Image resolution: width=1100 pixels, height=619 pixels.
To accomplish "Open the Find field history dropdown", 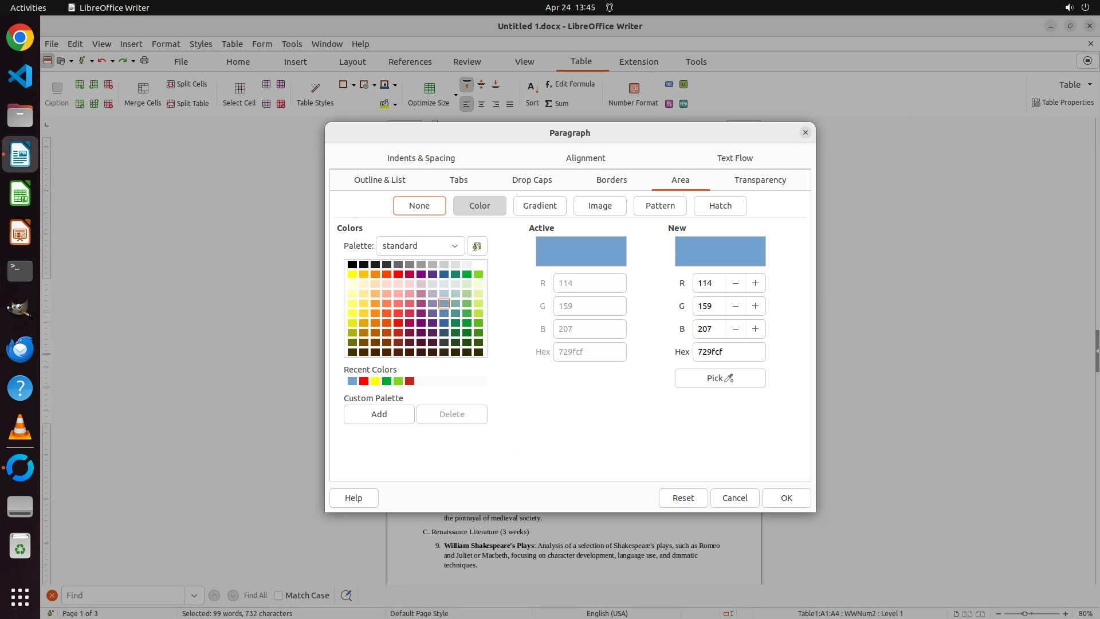I will coord(194,596).
